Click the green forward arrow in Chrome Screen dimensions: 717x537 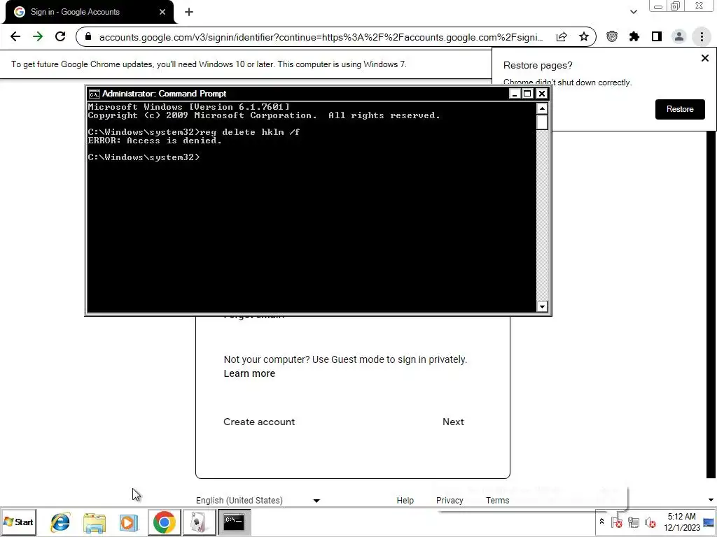click(x=38, y=36)
